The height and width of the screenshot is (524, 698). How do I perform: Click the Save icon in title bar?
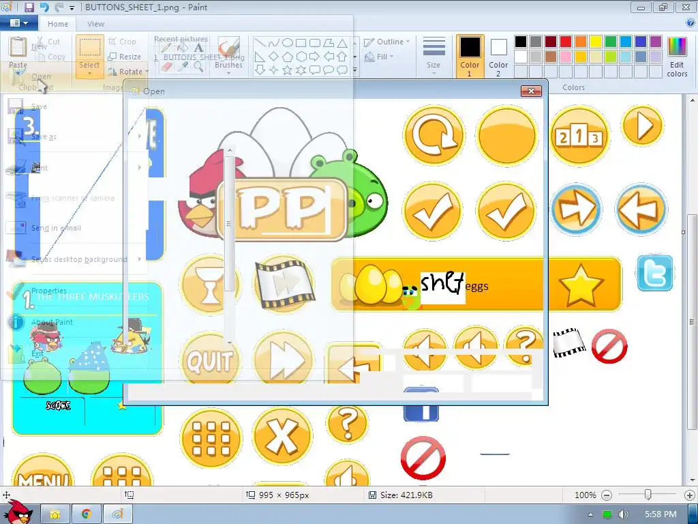coord(29,7)
